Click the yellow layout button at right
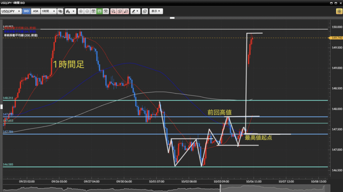The width and height of the screenshot is (343, 192). (339, 11)
